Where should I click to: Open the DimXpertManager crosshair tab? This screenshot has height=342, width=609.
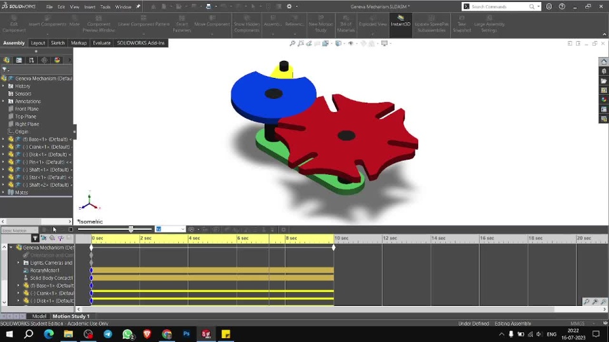coord(44,60)
